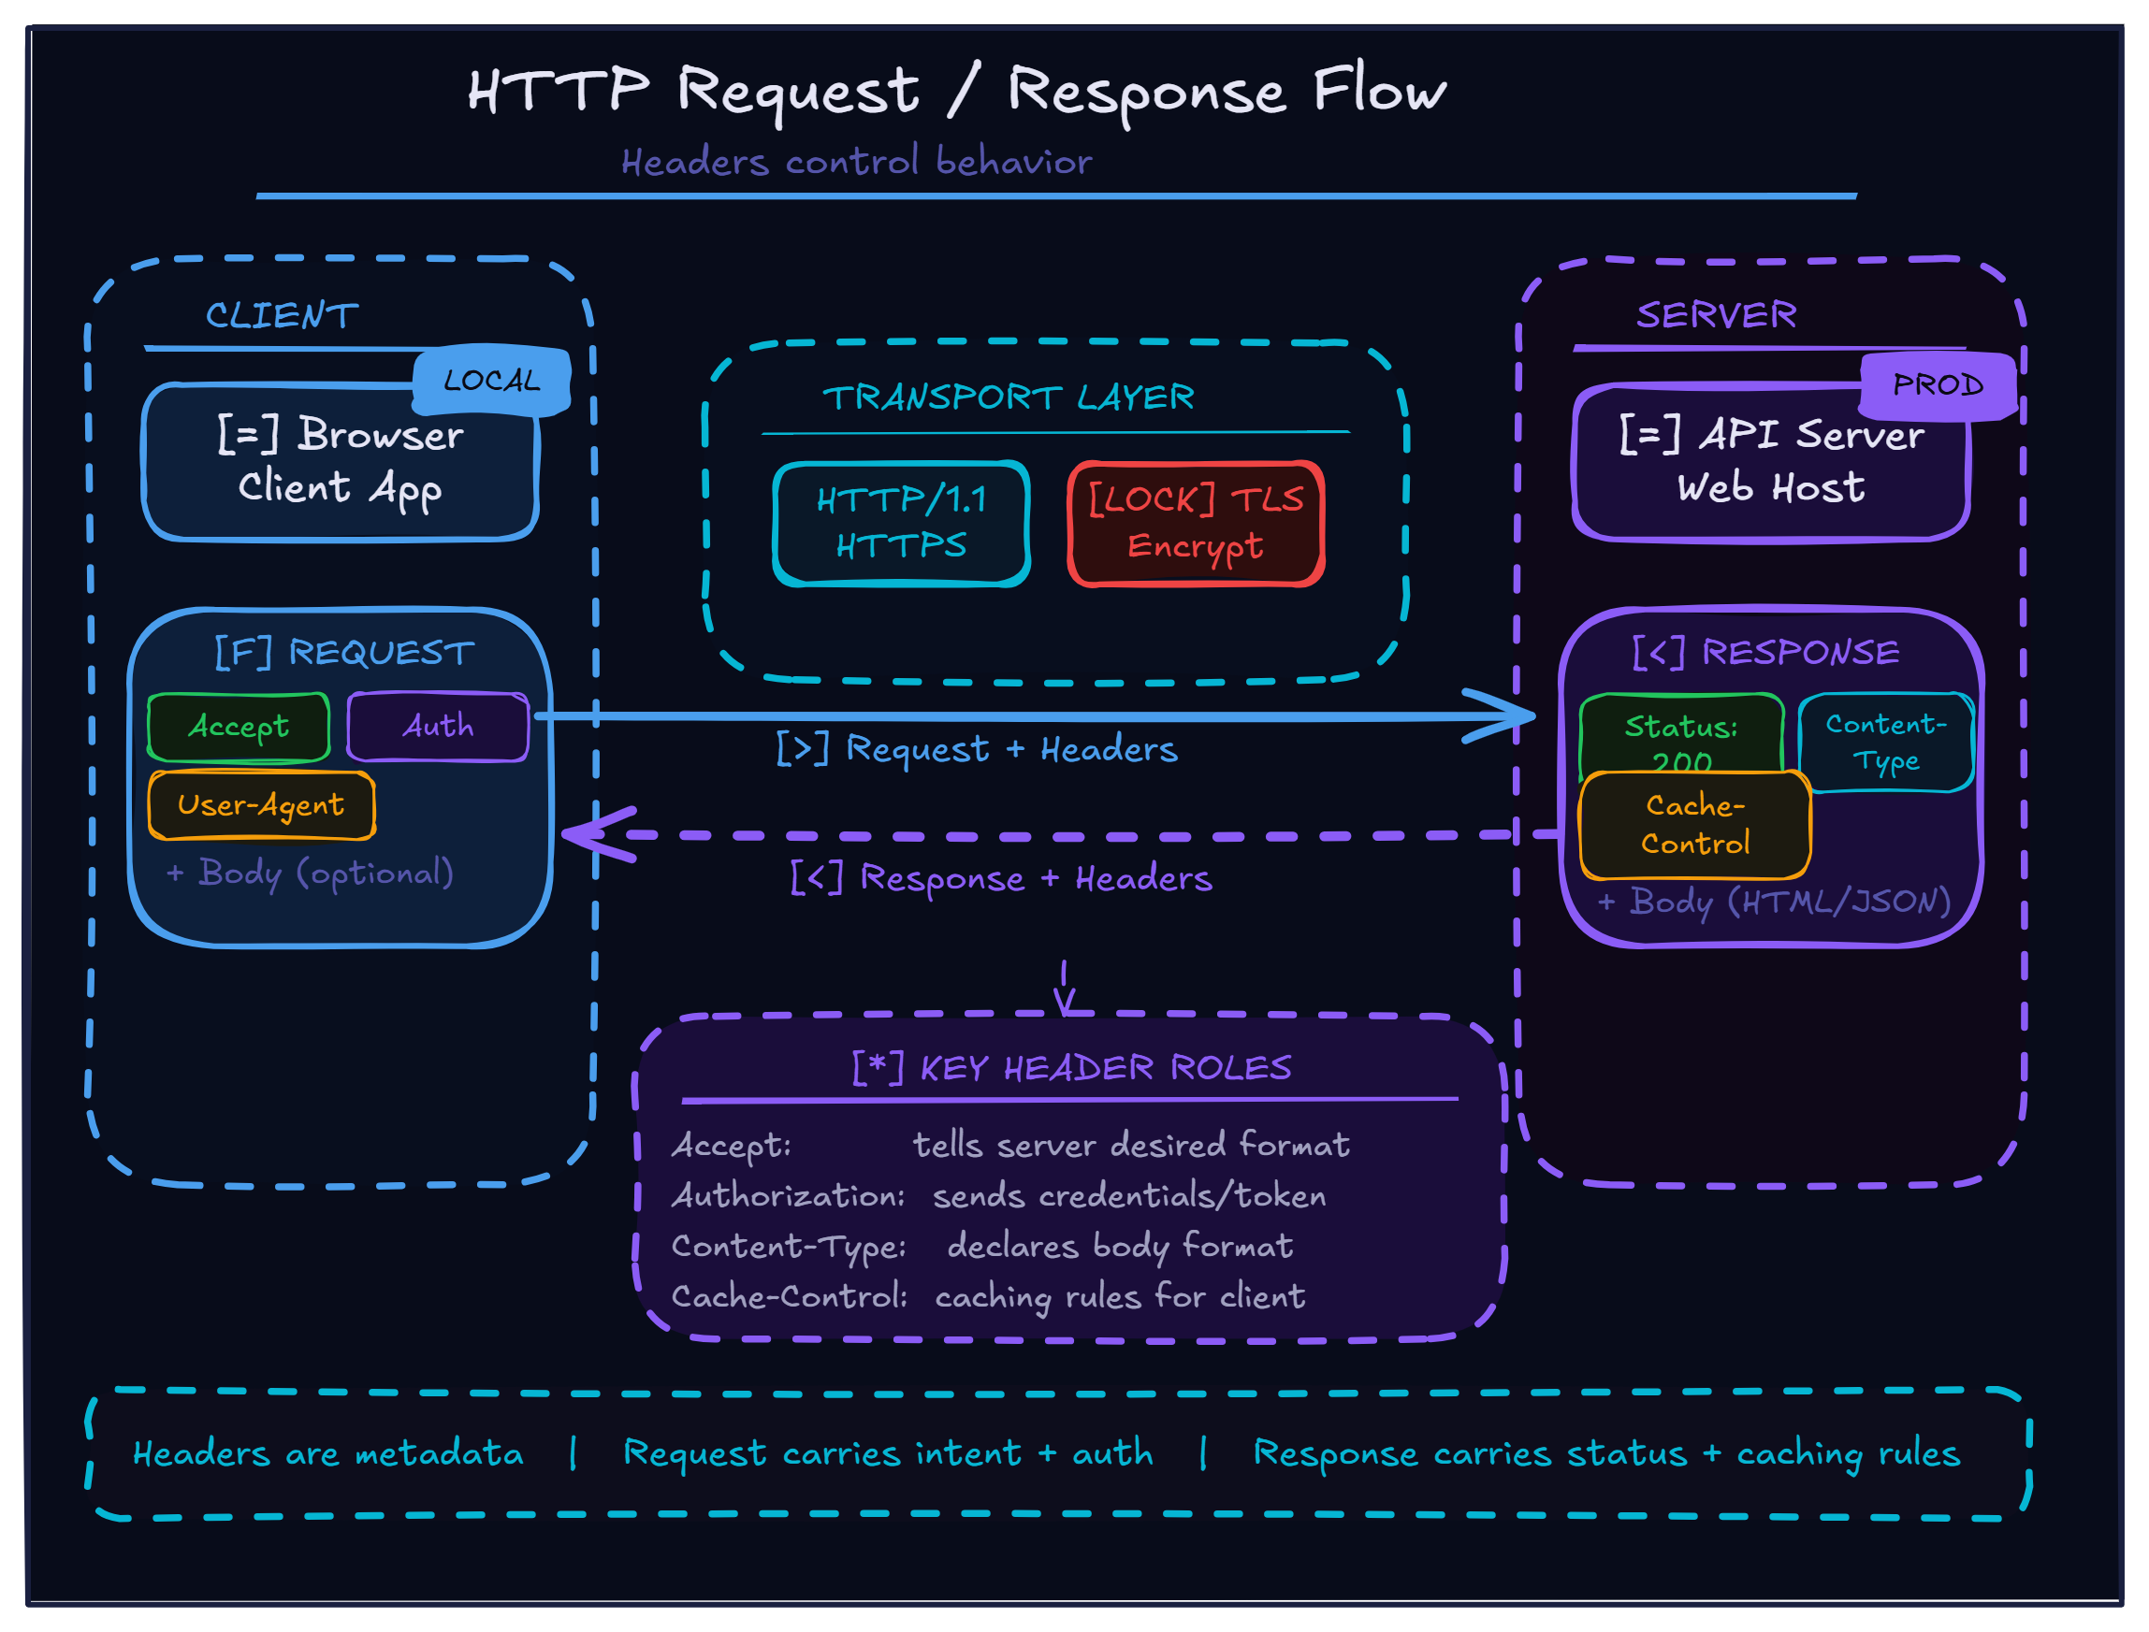Select the API Server Web Host box
2149x1632 pixels.
pyautogui.click(x=1771, y=461)
